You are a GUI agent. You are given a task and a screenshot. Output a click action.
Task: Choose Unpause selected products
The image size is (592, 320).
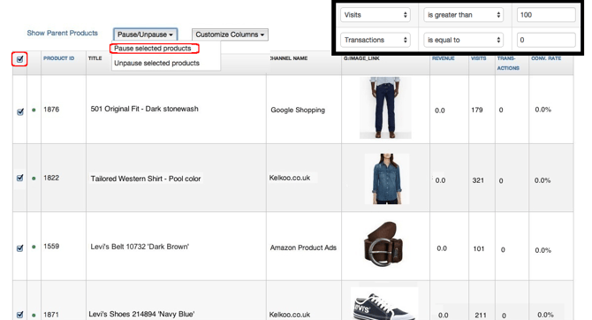coord(156,63)
